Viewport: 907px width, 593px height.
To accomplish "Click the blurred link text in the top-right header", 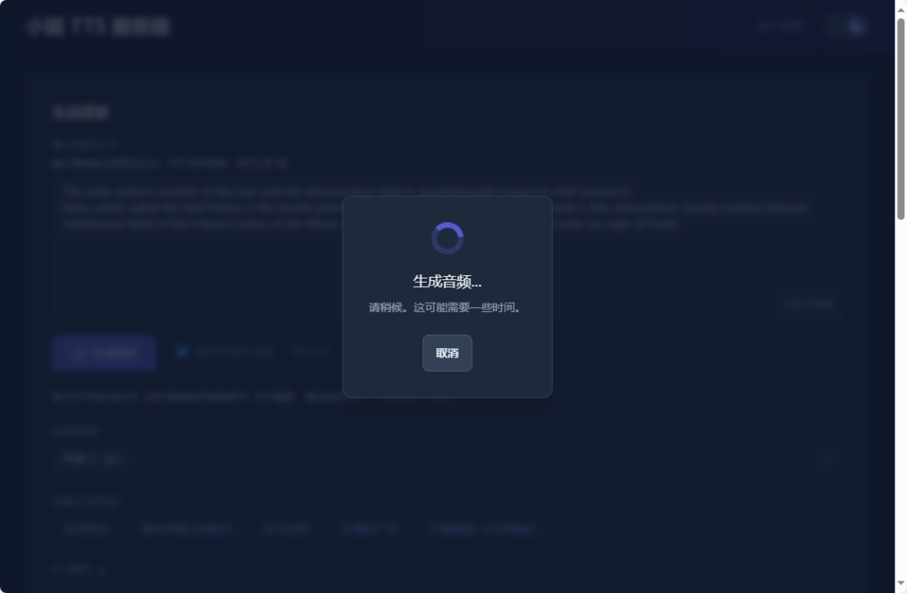I will tap(779, 25).
